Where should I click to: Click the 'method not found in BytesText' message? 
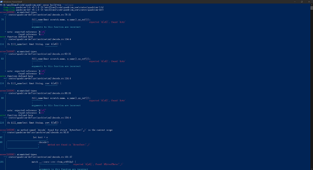(x=68, y=145)
